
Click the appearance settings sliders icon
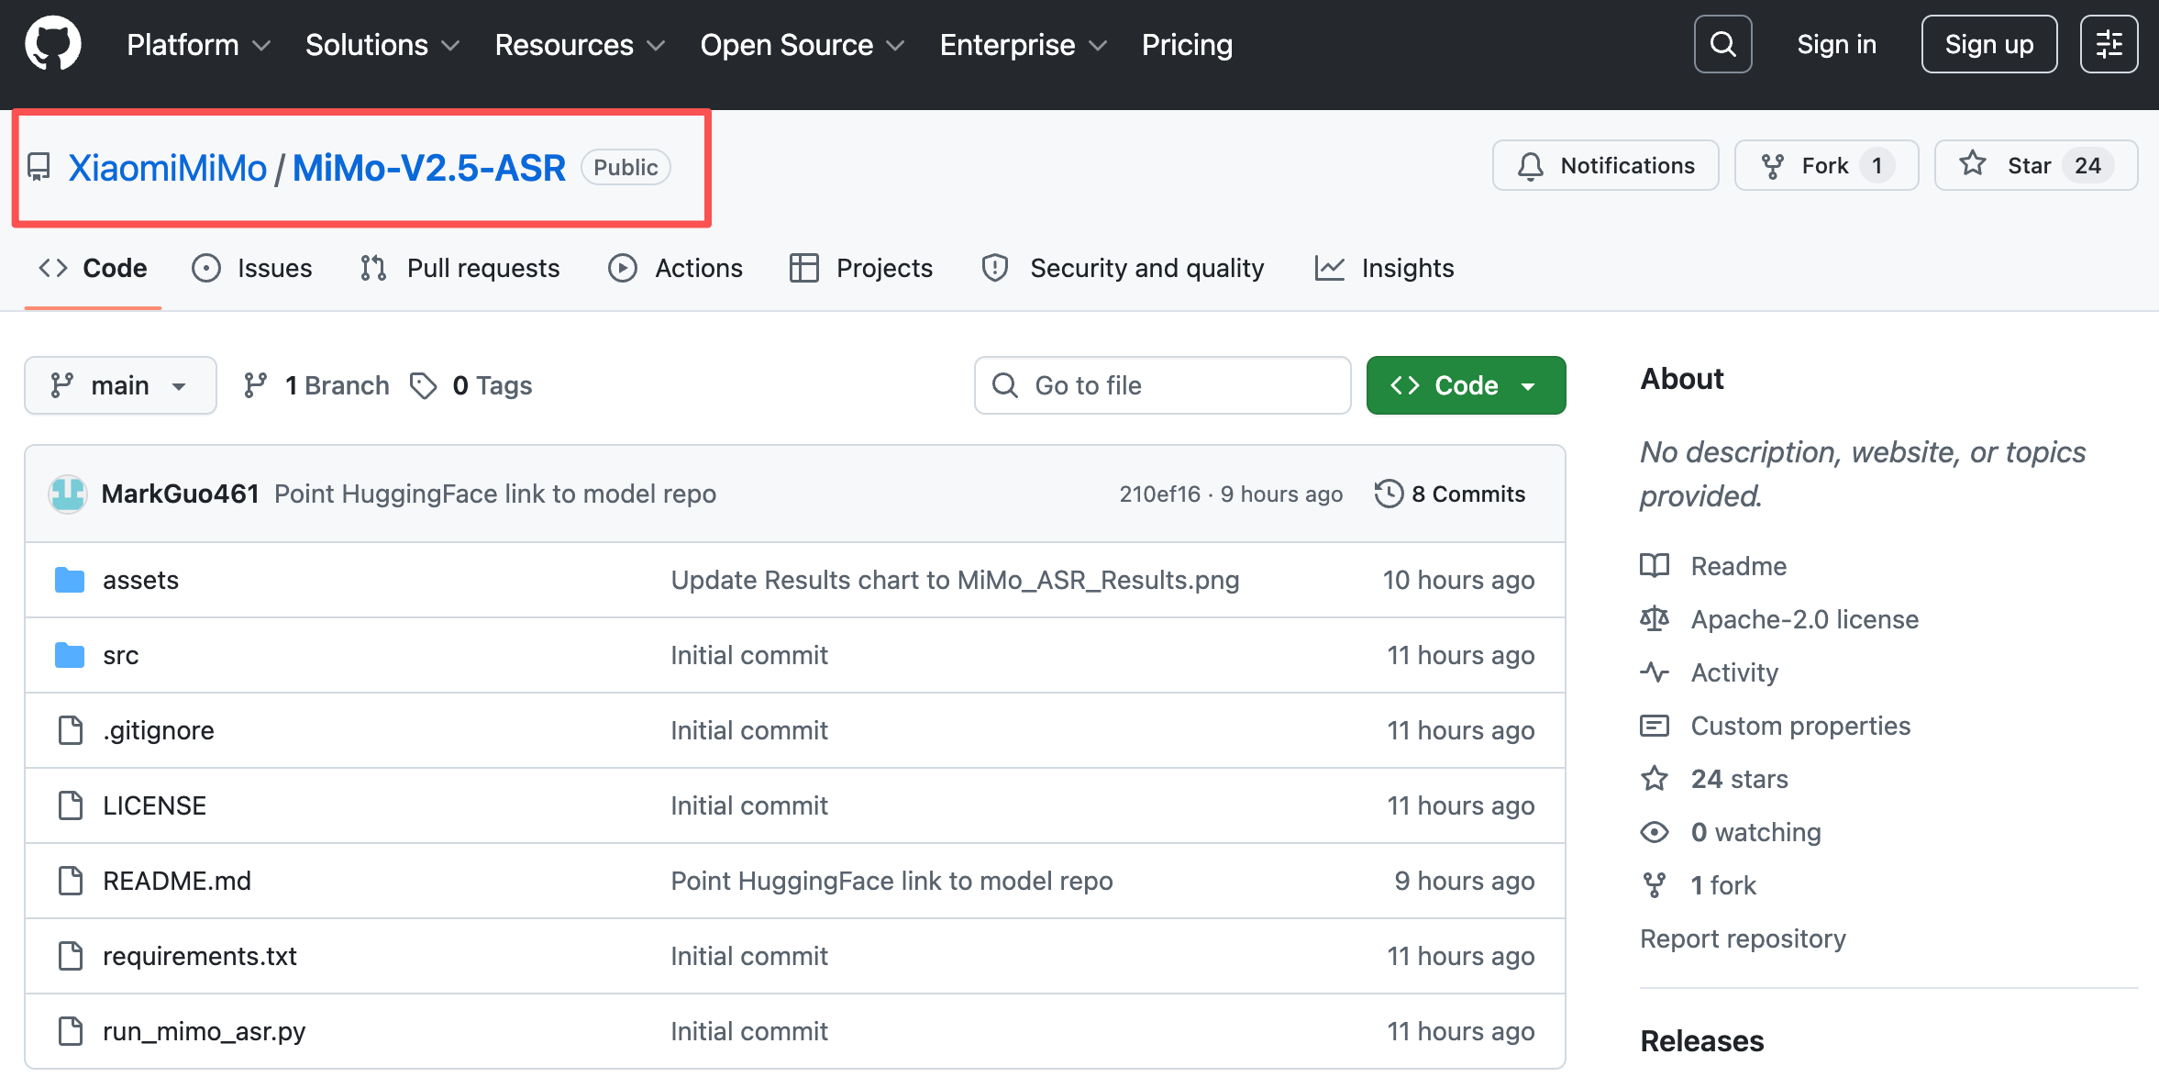tap(2109, 44)
